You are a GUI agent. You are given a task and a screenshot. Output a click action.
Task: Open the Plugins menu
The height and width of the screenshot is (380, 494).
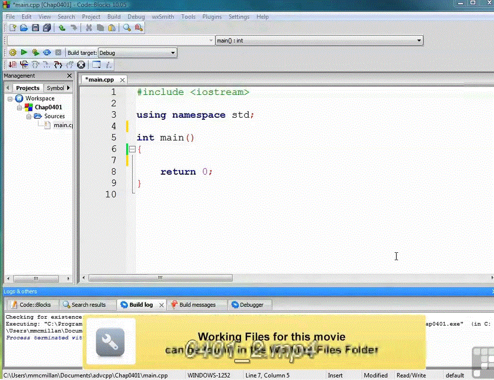click(212, 17)
